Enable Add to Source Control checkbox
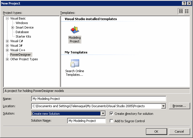 [x=111, y=121]
